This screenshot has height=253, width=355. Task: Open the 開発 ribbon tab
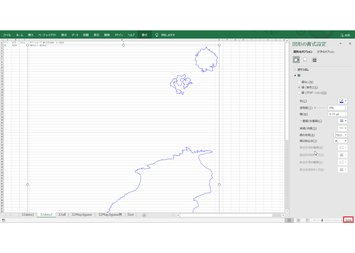coord(107,35)
